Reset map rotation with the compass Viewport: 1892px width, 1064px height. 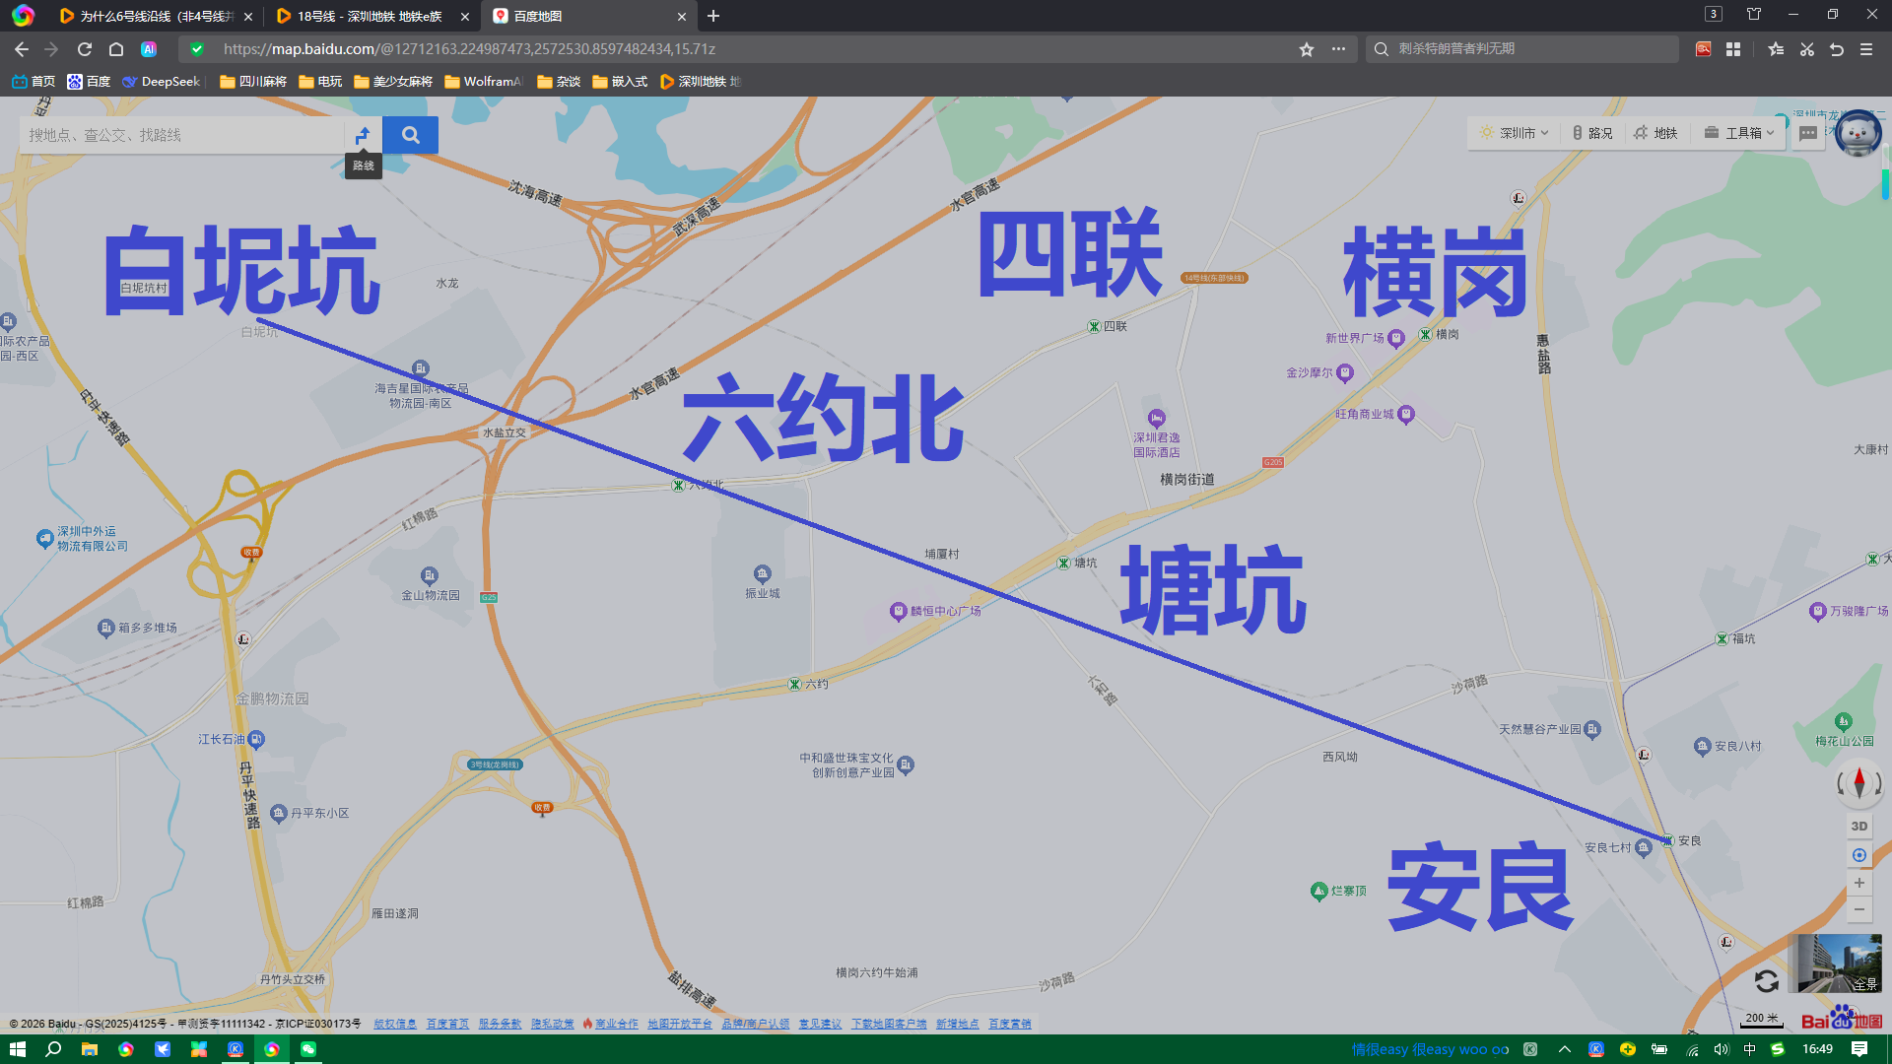point(1858,784)
